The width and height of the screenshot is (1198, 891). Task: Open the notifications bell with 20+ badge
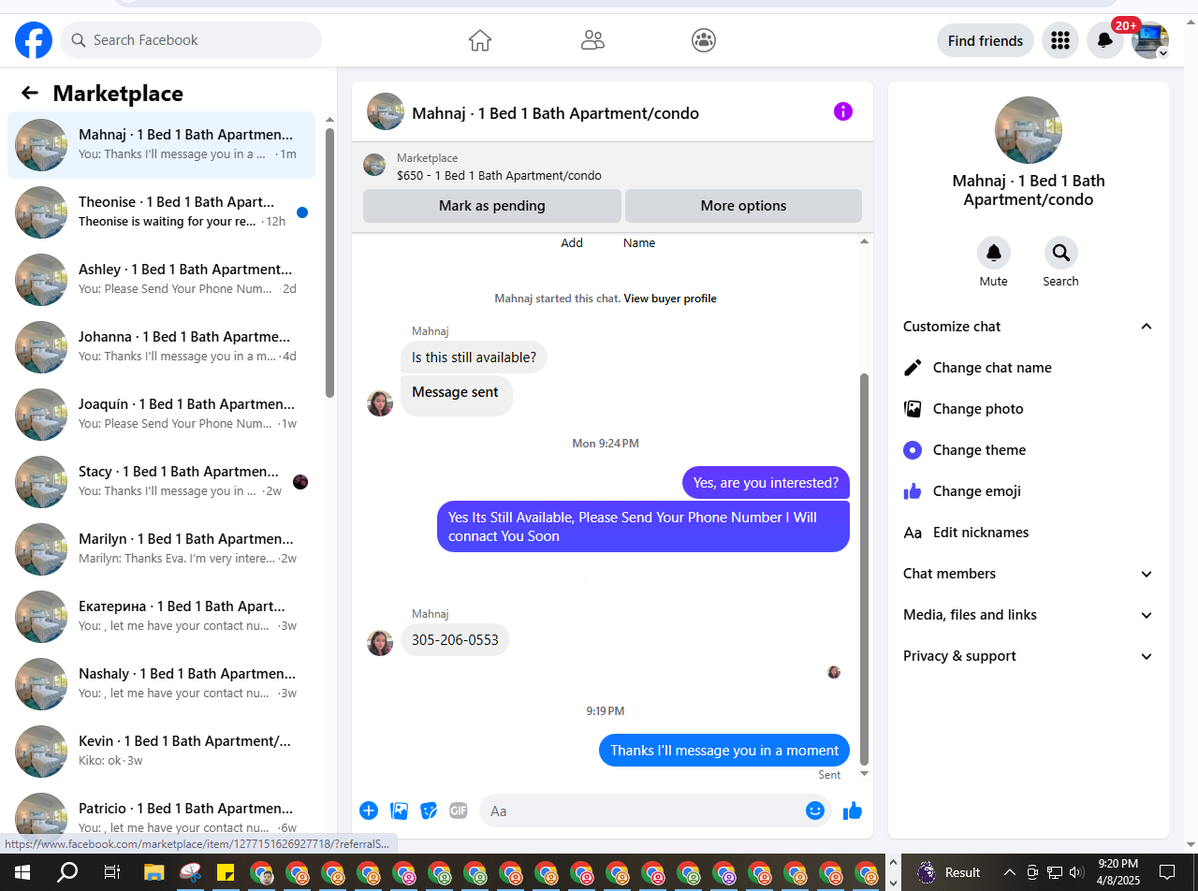point(1105,40)
